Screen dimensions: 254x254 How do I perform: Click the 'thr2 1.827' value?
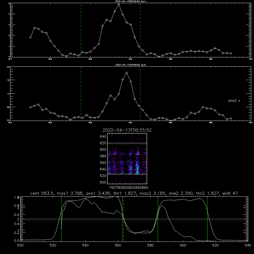[x=207, y=193]
